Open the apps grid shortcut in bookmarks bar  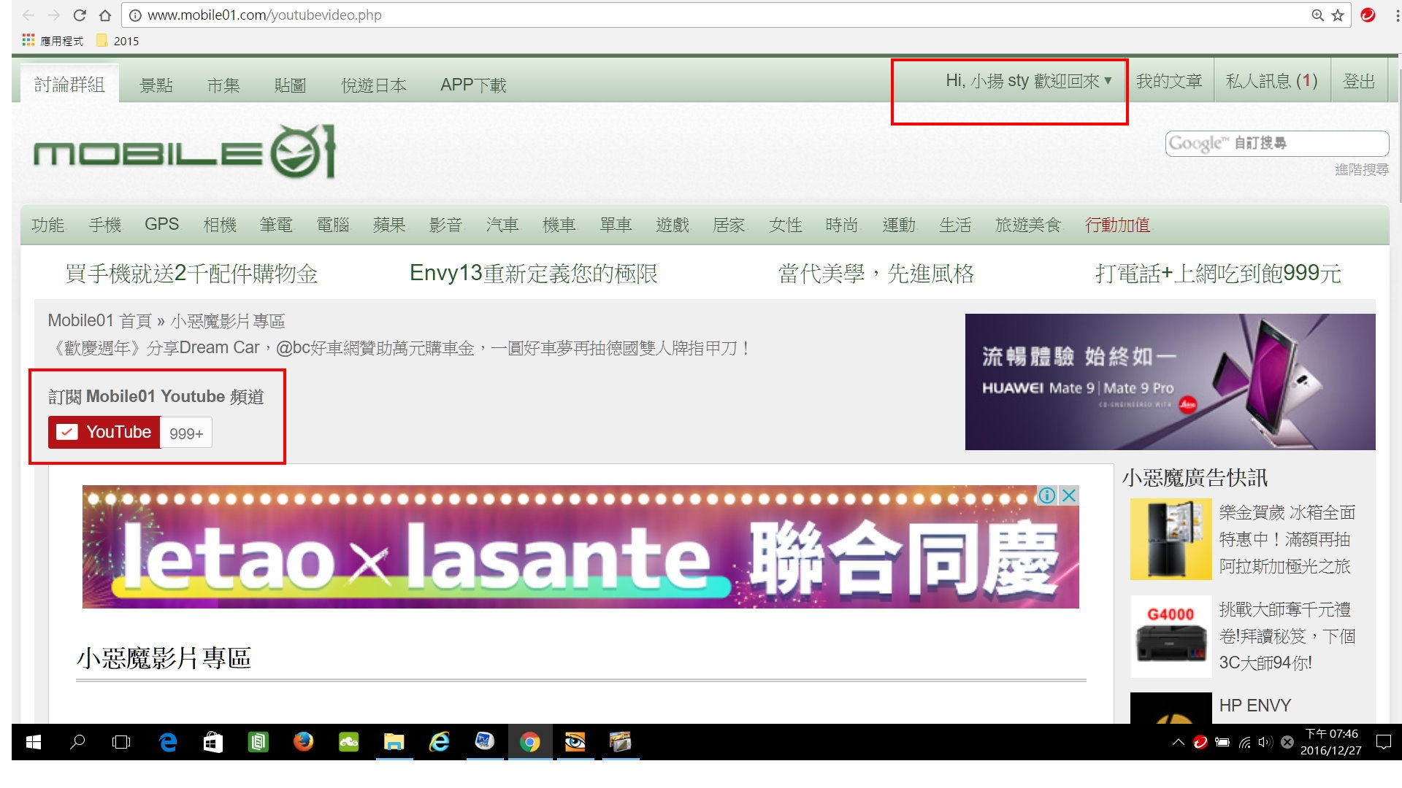pyautogui.click(x=53, y=41)
